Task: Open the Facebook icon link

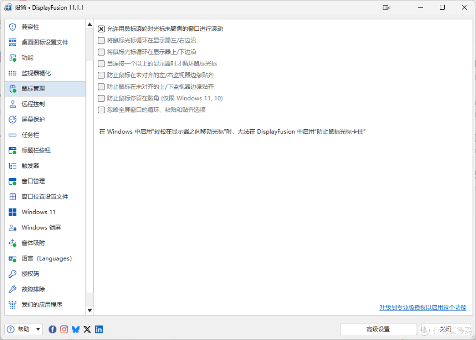Action: [x=52, y=329]
